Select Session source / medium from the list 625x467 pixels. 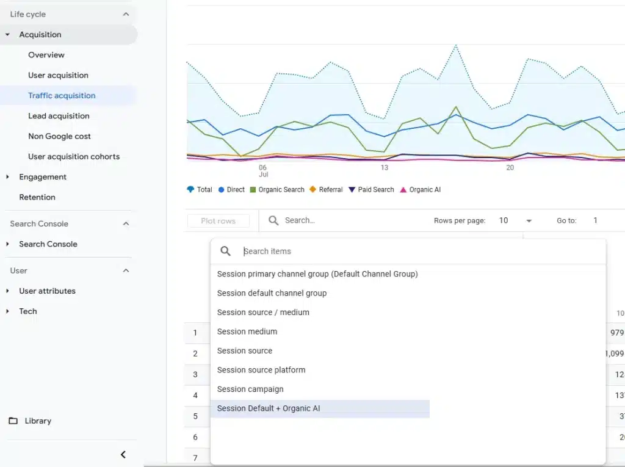[x=263, y=312]
